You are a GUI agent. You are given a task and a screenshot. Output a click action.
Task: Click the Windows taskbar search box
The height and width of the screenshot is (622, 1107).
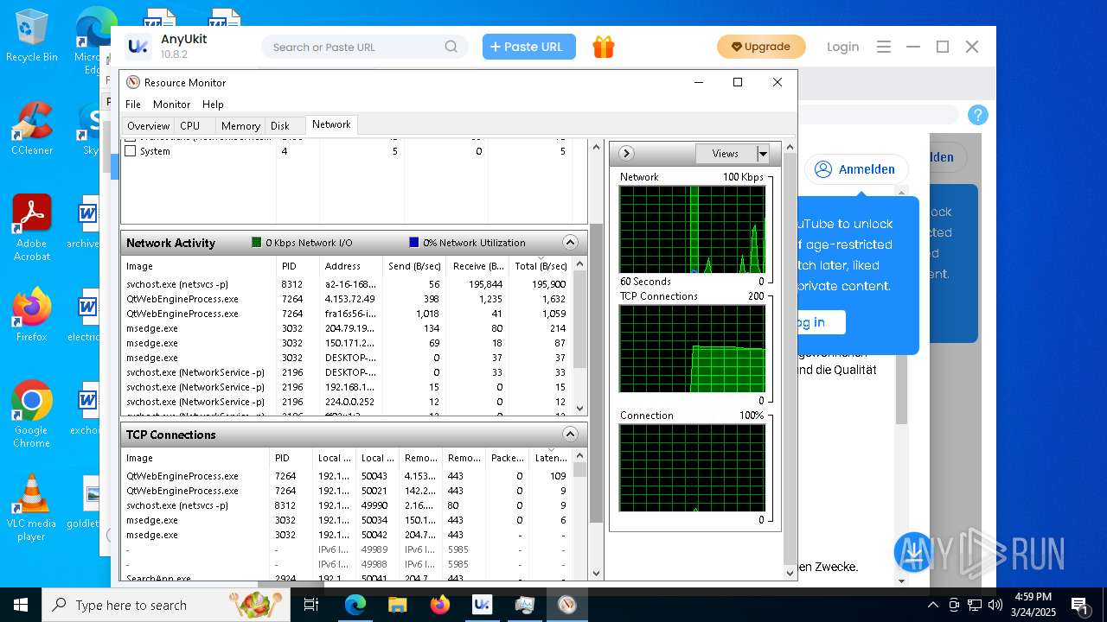(166, 605)
